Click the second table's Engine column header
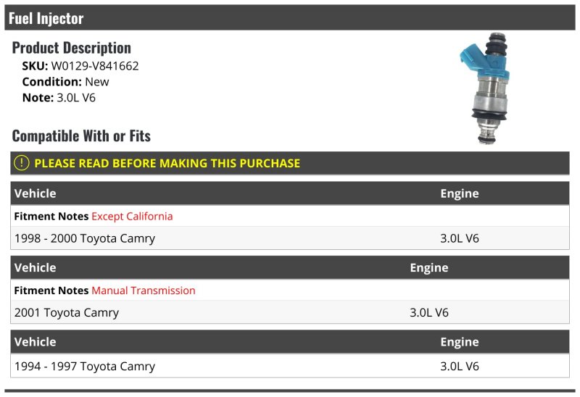Viewport: 580px width, 397px height. tap(429, 267)
